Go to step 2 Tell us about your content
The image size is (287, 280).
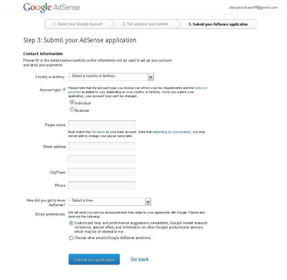(145, 24)
